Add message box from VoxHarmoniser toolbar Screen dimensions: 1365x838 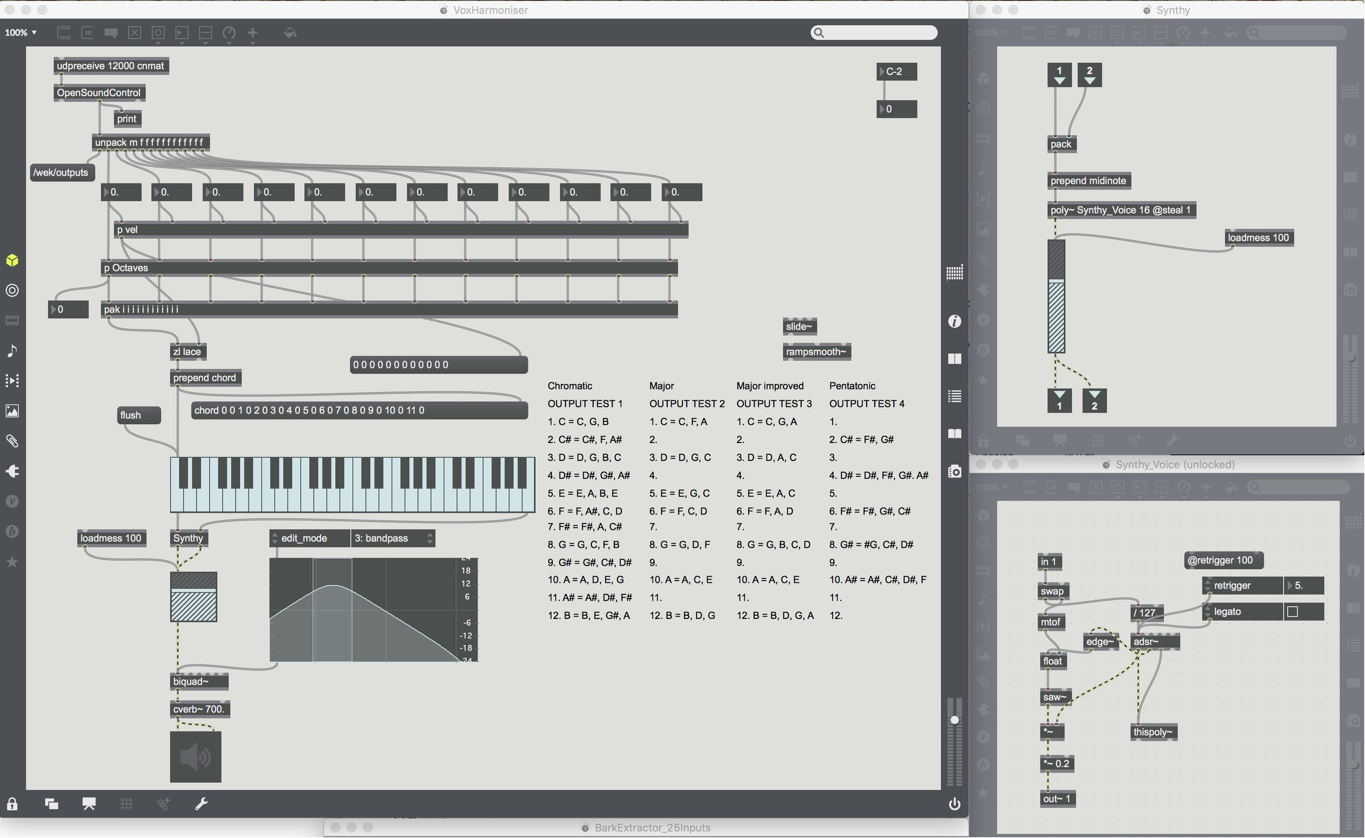point(87,33)
